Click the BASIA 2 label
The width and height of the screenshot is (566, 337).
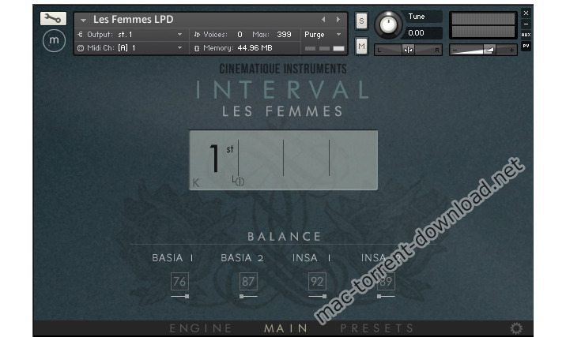242,258
